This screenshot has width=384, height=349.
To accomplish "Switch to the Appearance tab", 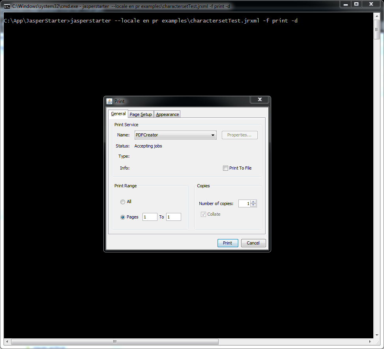I will pos(167,114).
